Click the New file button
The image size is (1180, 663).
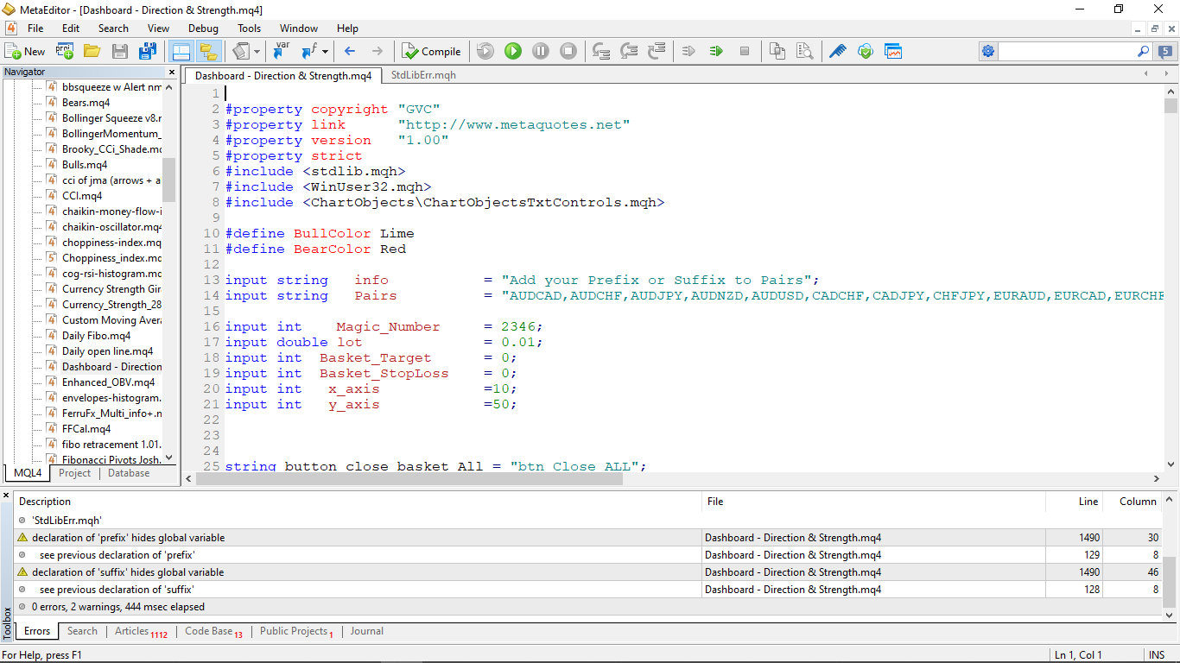(x=25, y=51)
